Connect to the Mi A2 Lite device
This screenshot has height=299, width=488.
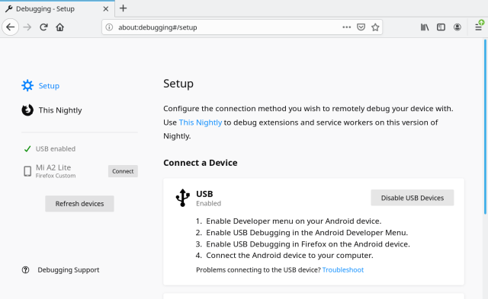[x=123, y=171]
